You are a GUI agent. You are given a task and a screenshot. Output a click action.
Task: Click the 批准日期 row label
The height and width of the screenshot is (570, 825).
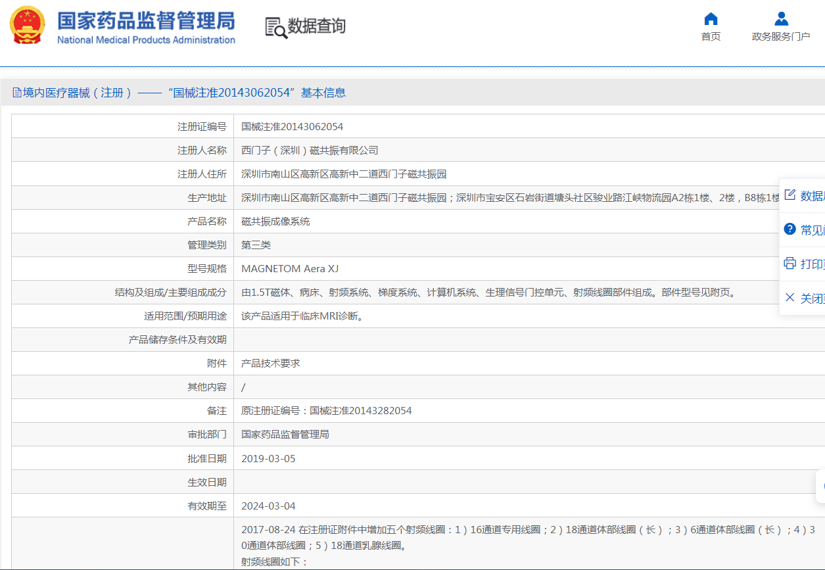pos(207,458)
